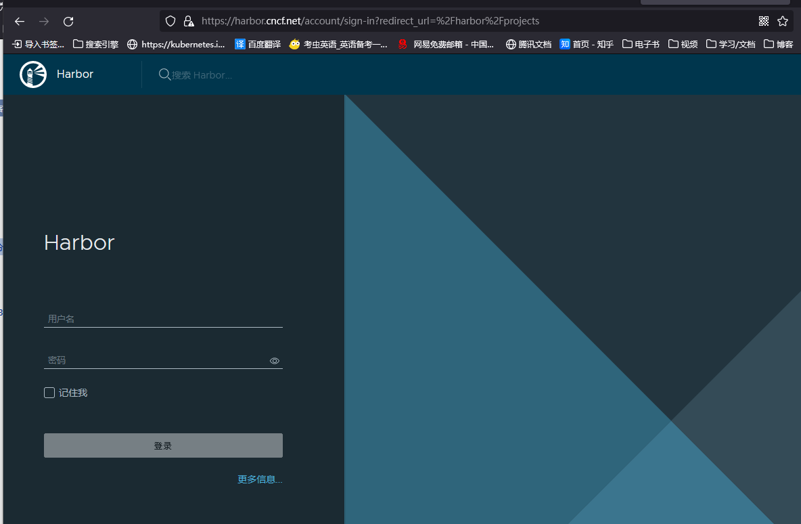
Task: Open the 考虫英语 bookmark
Action: coord(338,45)
